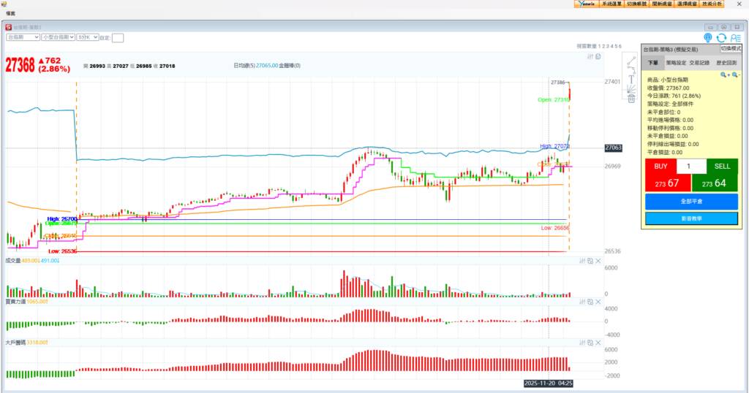Viewport: 749px width, 393px height.
Task: Close the 成交量 volume indicator panel
Action: [x=598, y=261]
